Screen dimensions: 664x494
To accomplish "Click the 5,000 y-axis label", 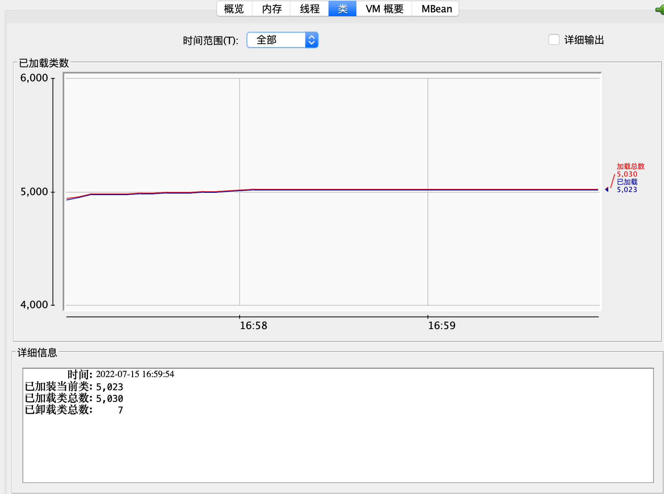I will point(34,192).
